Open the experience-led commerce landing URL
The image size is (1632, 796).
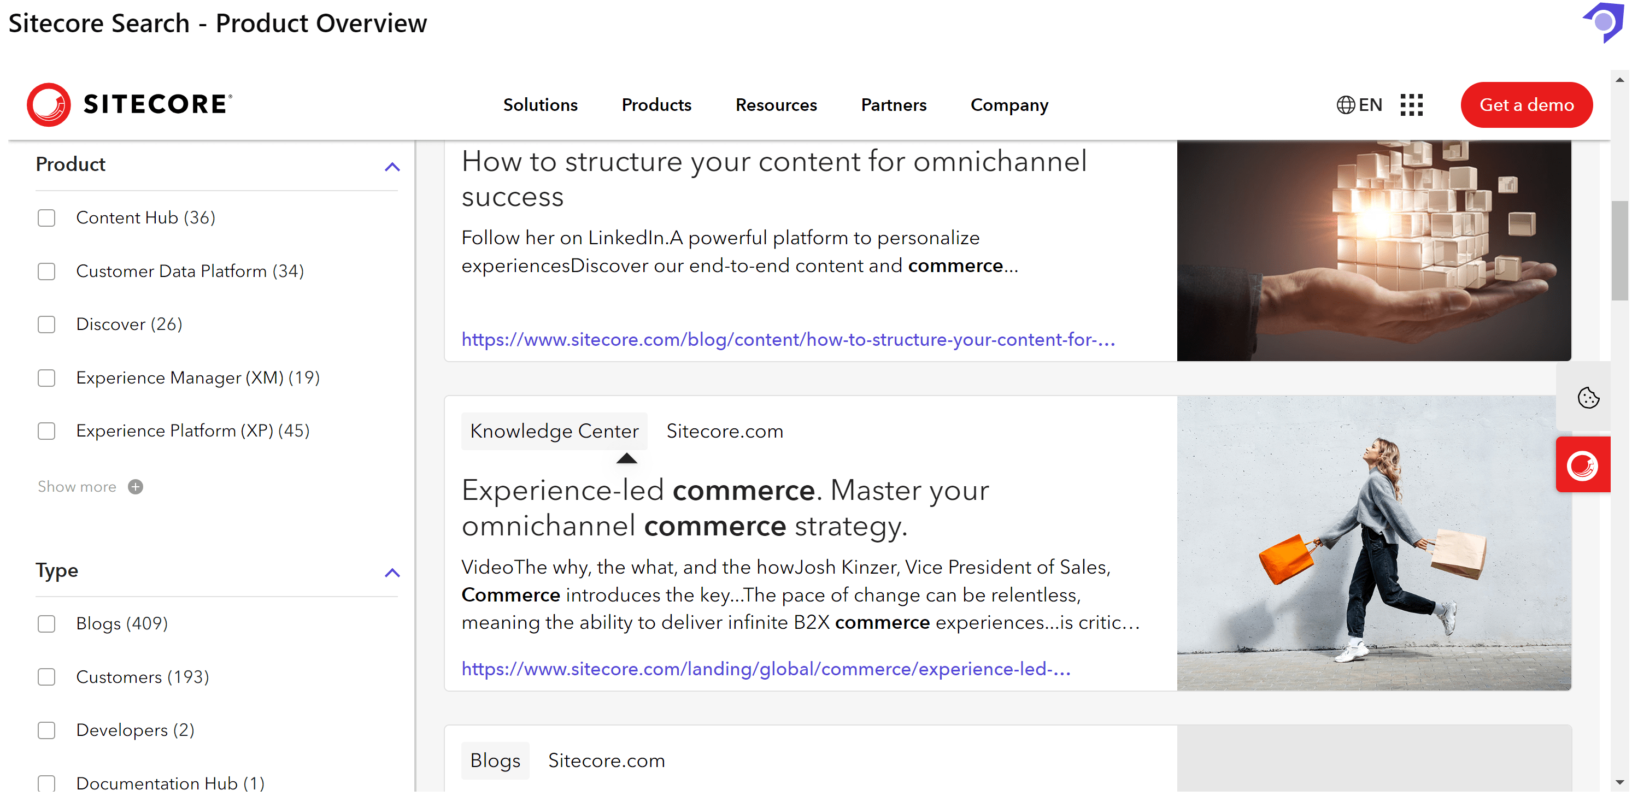765,669
